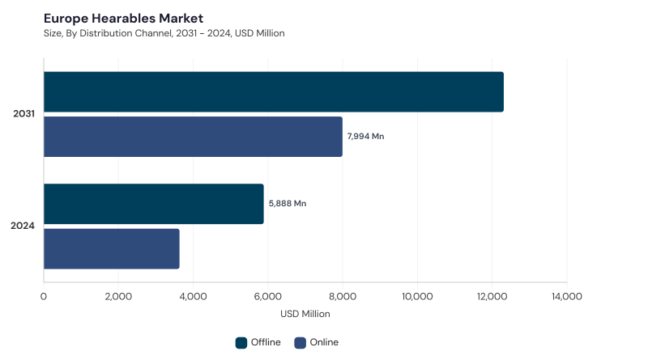Click the 0 x-axis tick label
Screen dimensions: 648x364
pos(44,296)
